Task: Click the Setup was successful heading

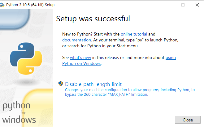Action: (x=93, y=19)
